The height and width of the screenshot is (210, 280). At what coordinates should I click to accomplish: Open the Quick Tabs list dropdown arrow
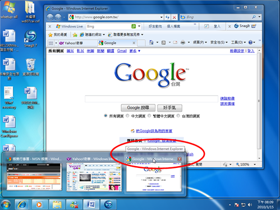(56, 43)
